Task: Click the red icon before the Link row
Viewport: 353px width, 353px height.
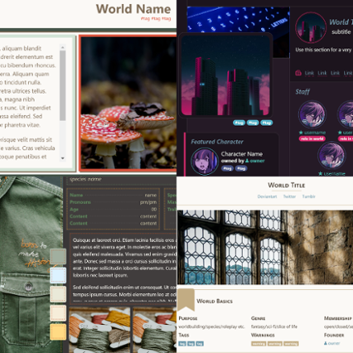Action: pyautogui.click(x=298, y=73)
